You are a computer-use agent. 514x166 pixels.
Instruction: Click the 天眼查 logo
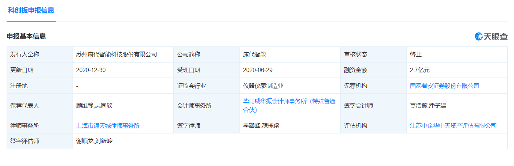click(491, 36)
